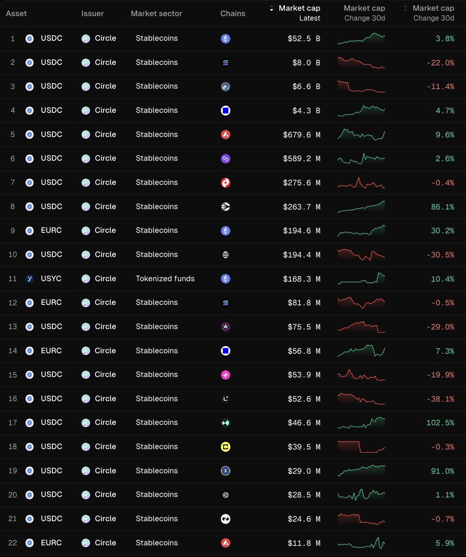The height and width of the screenshot is (557, 466).
Task: Click the Base chain icon in row 4
Action: [x=225, y=110]
